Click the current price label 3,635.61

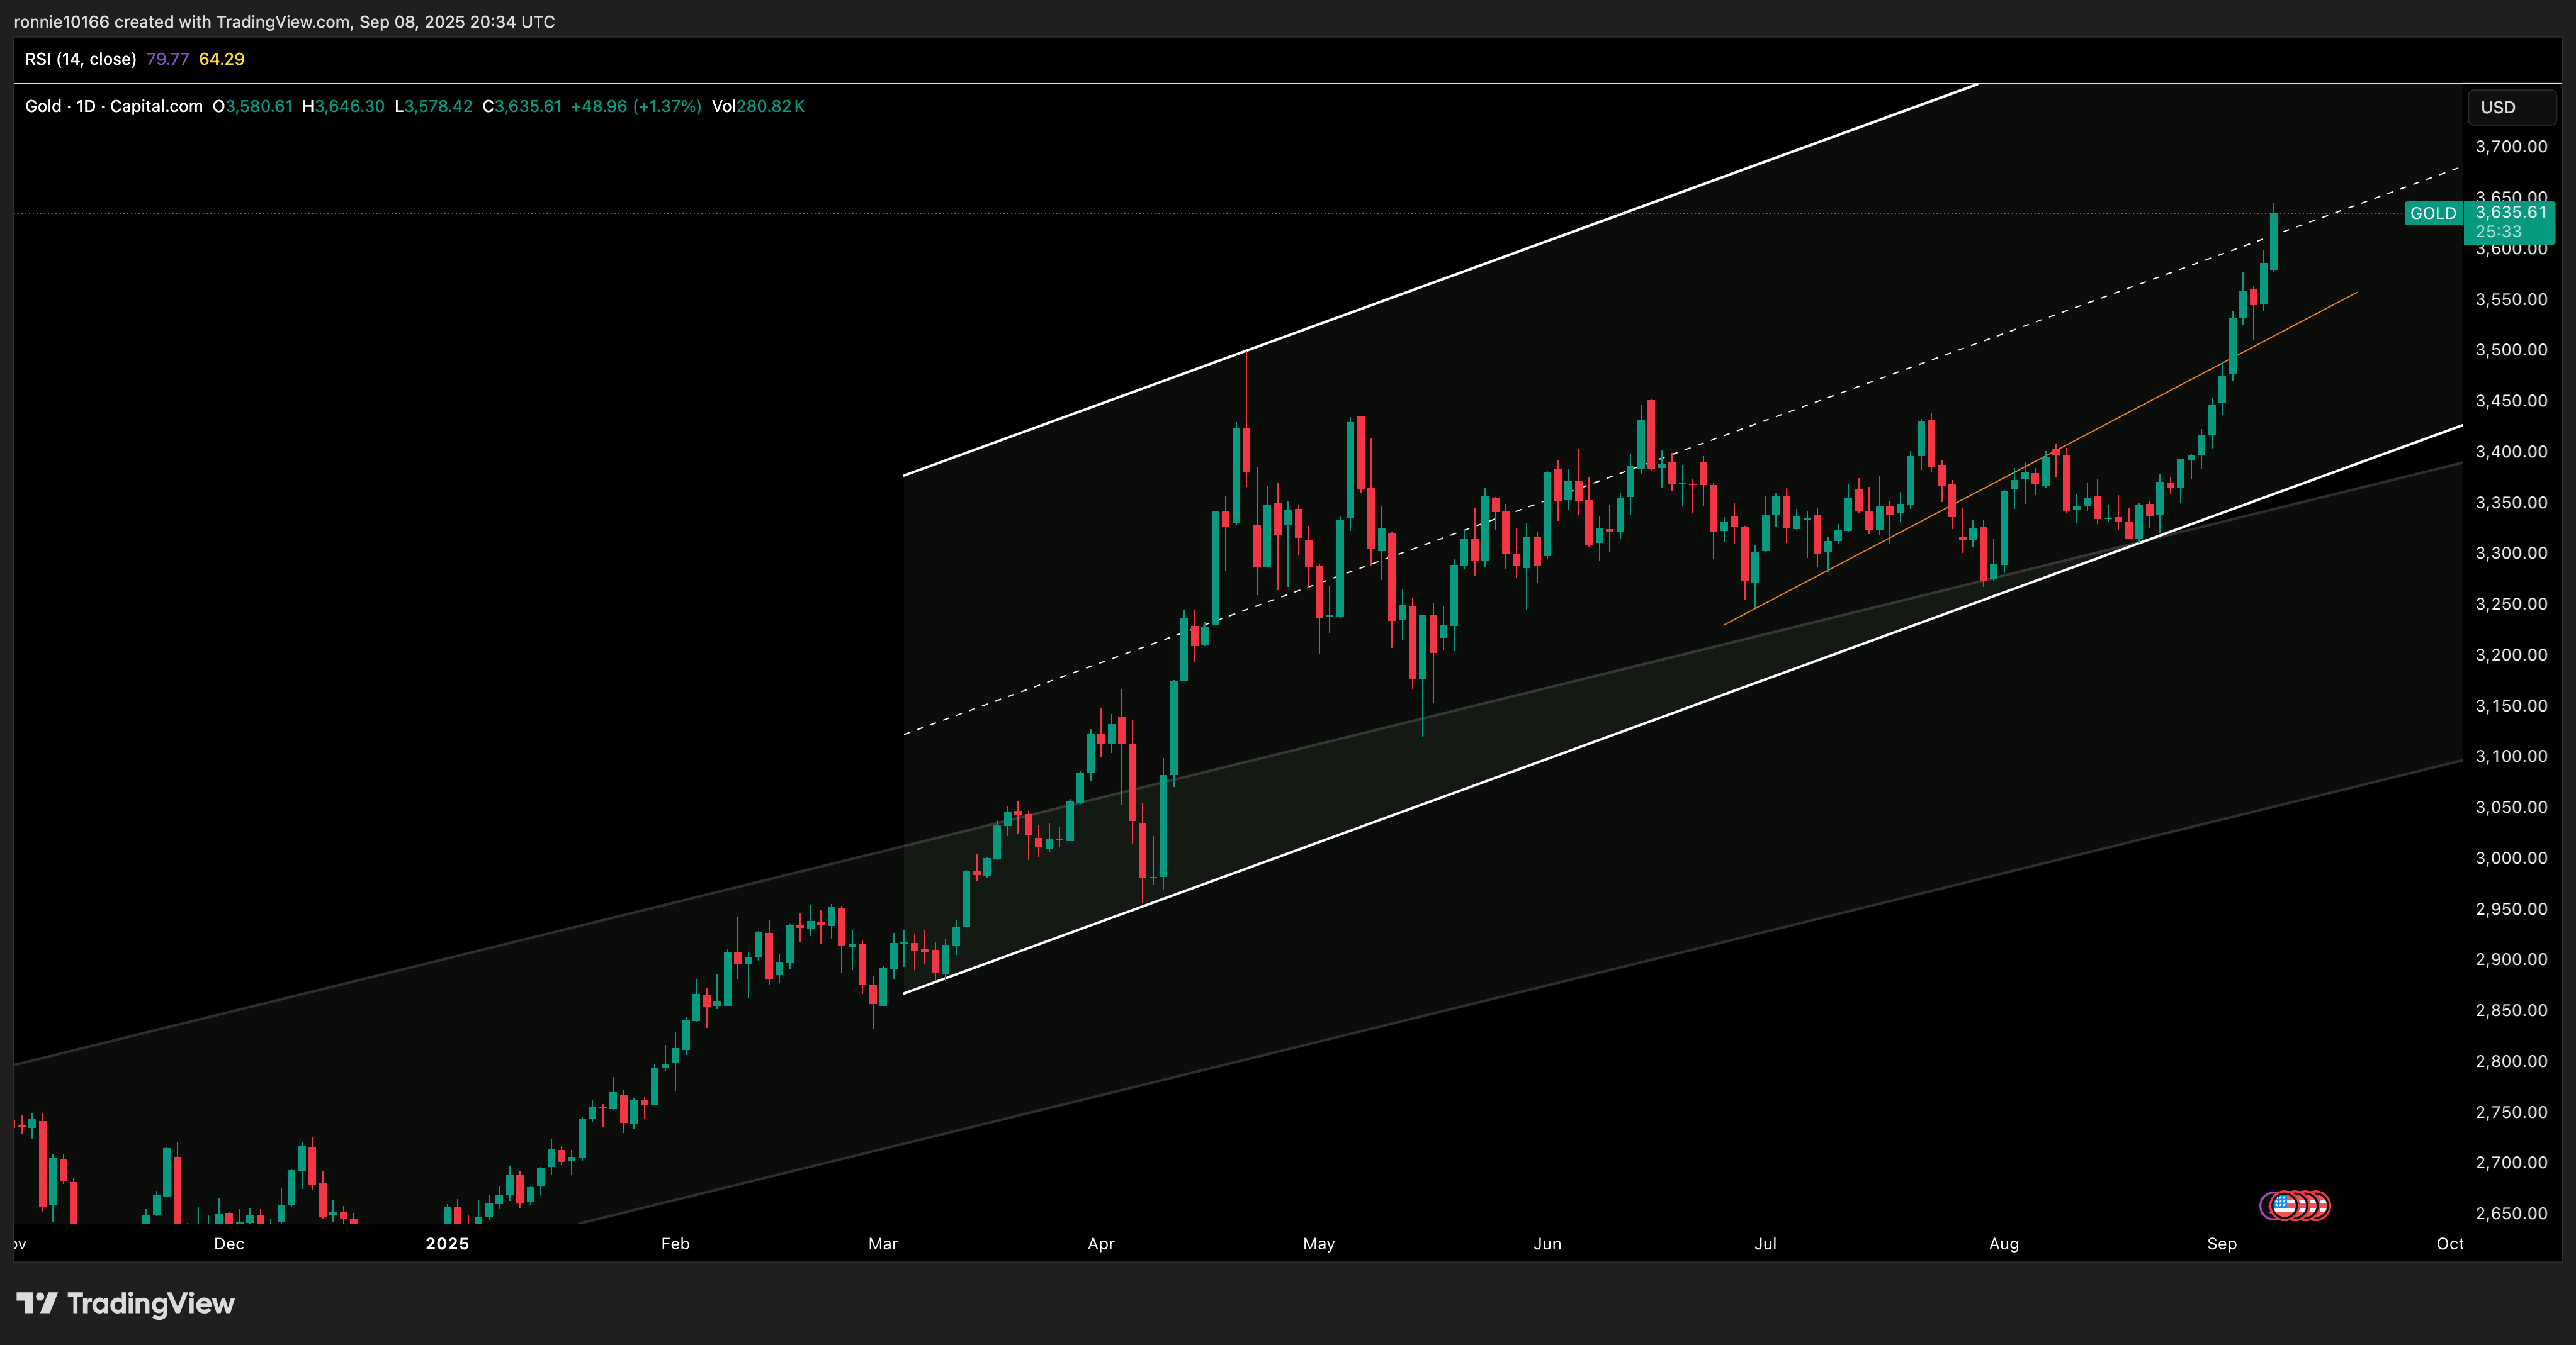pyautogui.click(x=2511, y=212)
